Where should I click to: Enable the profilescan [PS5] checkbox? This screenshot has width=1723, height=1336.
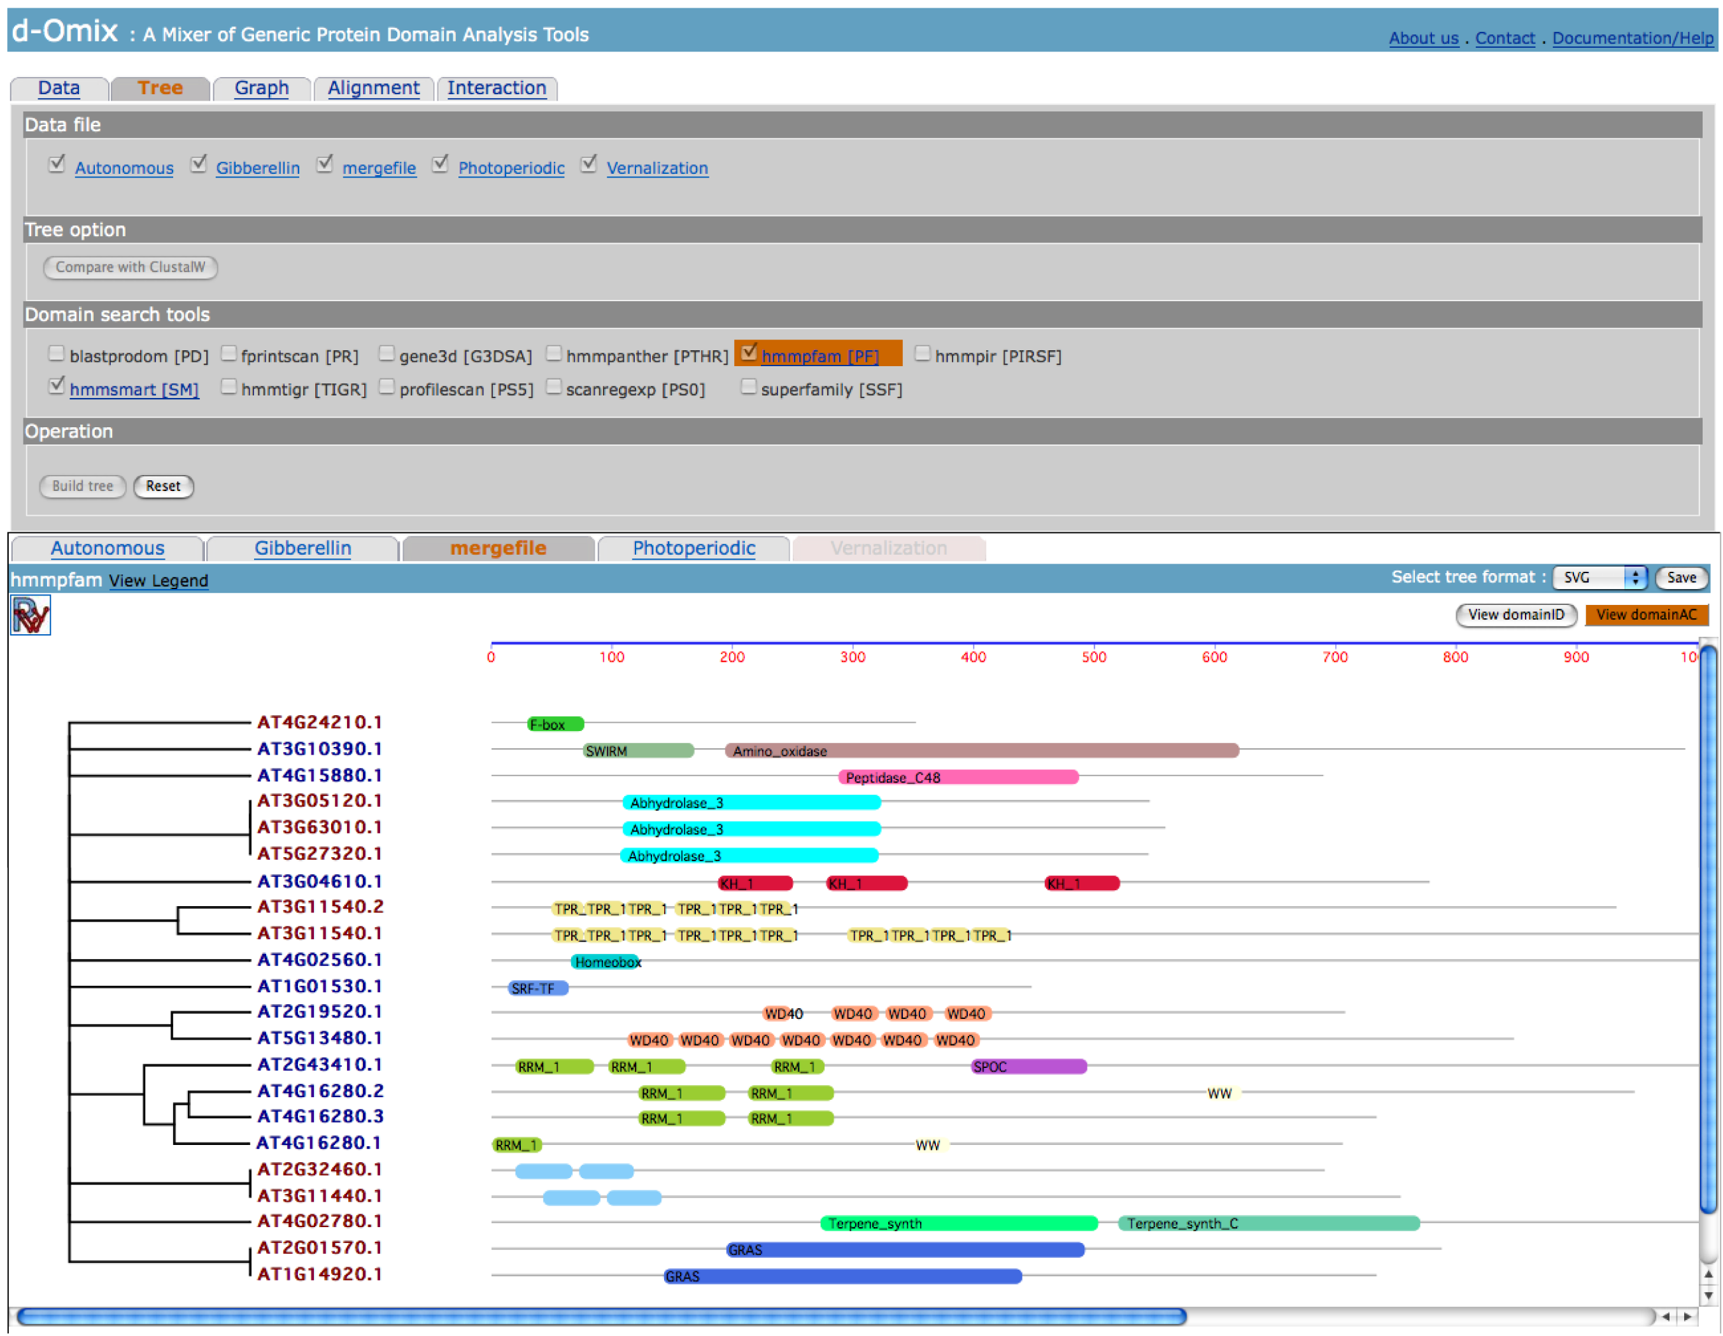tap(386, 386)
